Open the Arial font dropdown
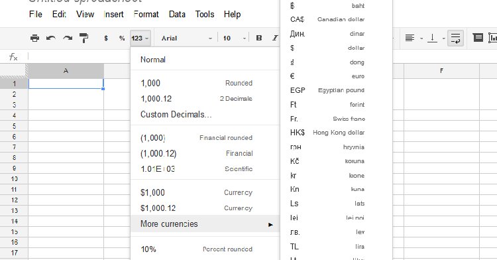The image size is (497, 260). (x=187, y=38)
